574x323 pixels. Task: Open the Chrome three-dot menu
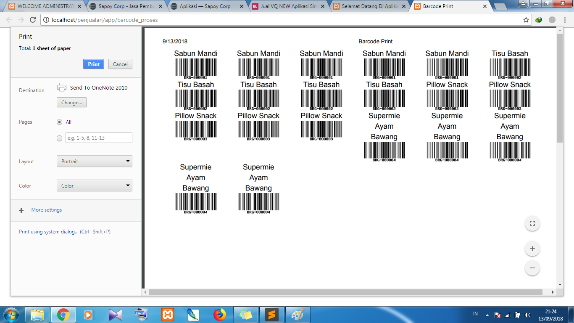tap(564, 20)
